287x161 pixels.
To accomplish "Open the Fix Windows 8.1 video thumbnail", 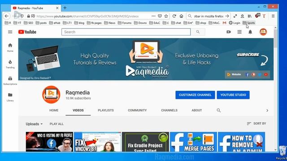I will click(x=97, y=142).
